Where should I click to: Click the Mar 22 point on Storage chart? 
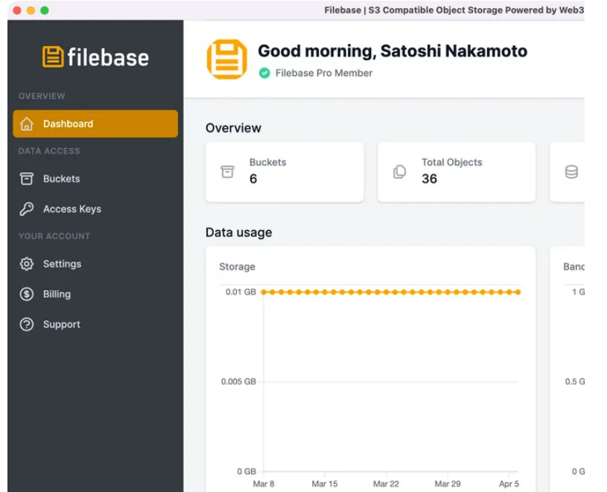coord(385,293)
